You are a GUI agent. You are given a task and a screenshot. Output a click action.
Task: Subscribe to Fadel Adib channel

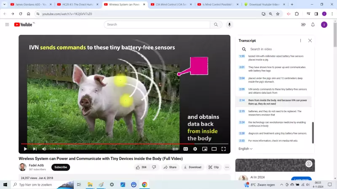(61, 167)
